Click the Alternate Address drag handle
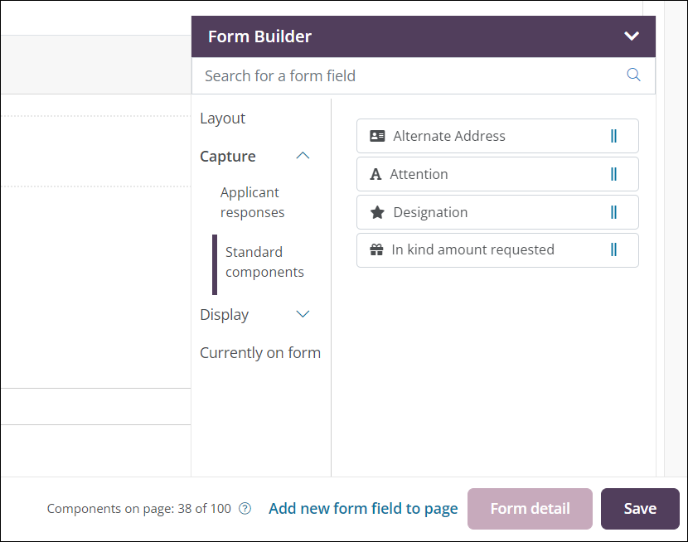 613,136
